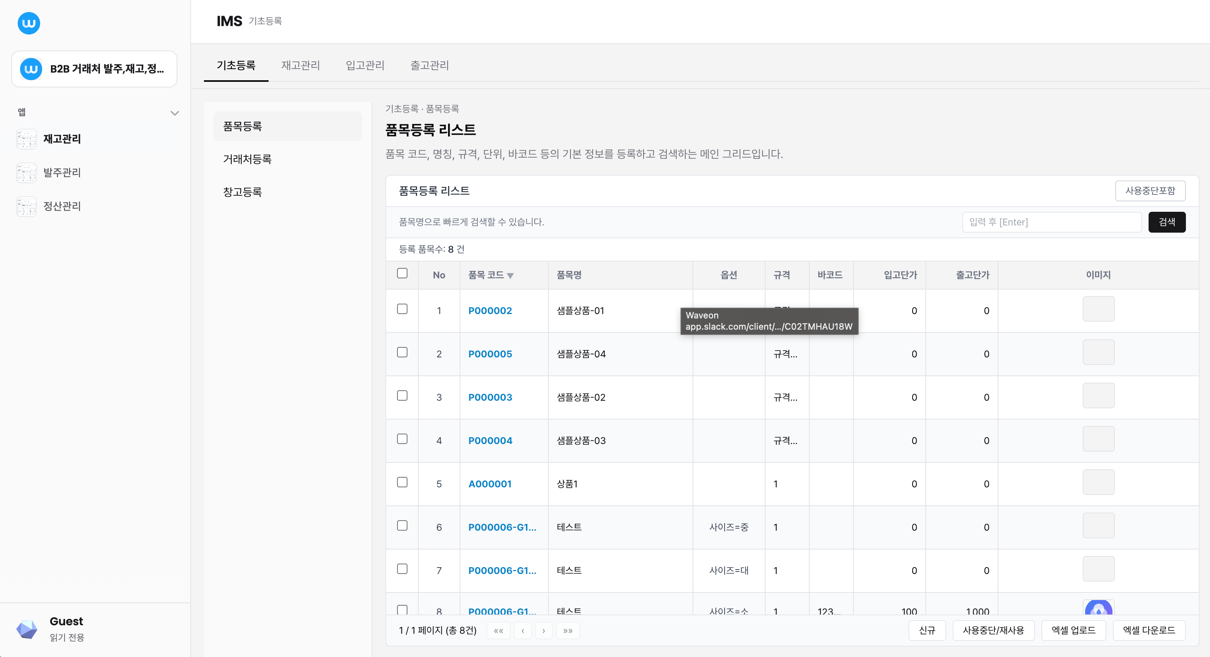Check the checkbox beside A000001
This screenshot has height=657, width=1210.
(x=402, y=483)
